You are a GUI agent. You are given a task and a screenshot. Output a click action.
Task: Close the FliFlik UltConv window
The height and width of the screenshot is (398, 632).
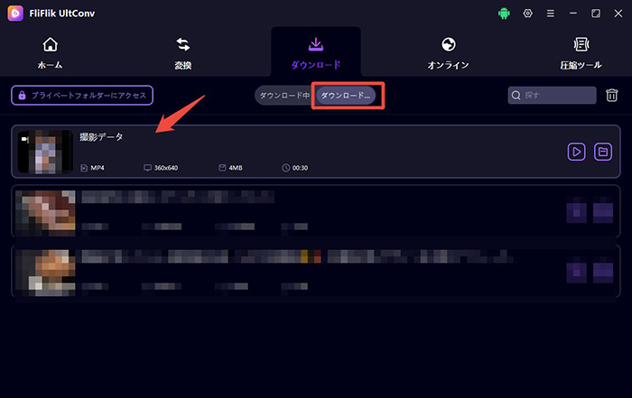coord(618,14)
